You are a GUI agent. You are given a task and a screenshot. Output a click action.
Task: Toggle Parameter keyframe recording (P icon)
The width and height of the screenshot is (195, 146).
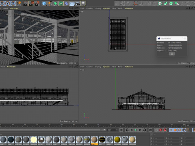(x=184, y=130)
